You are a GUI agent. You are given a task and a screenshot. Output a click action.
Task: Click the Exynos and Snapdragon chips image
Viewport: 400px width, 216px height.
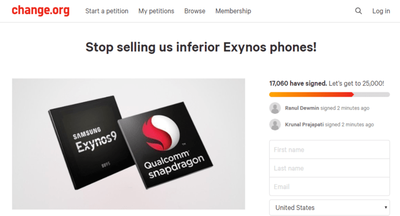point(129,144)
